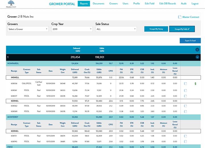Click Grower: 2 B Nuts Inc heading
The image size is (205, 148).
pyautogui.click(x=20, y=17)
